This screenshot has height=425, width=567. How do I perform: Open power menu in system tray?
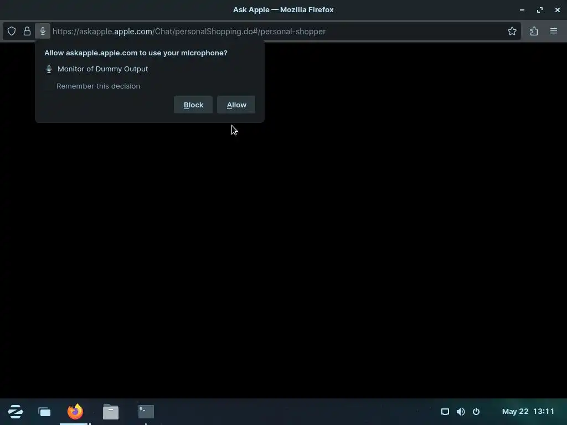476,412
